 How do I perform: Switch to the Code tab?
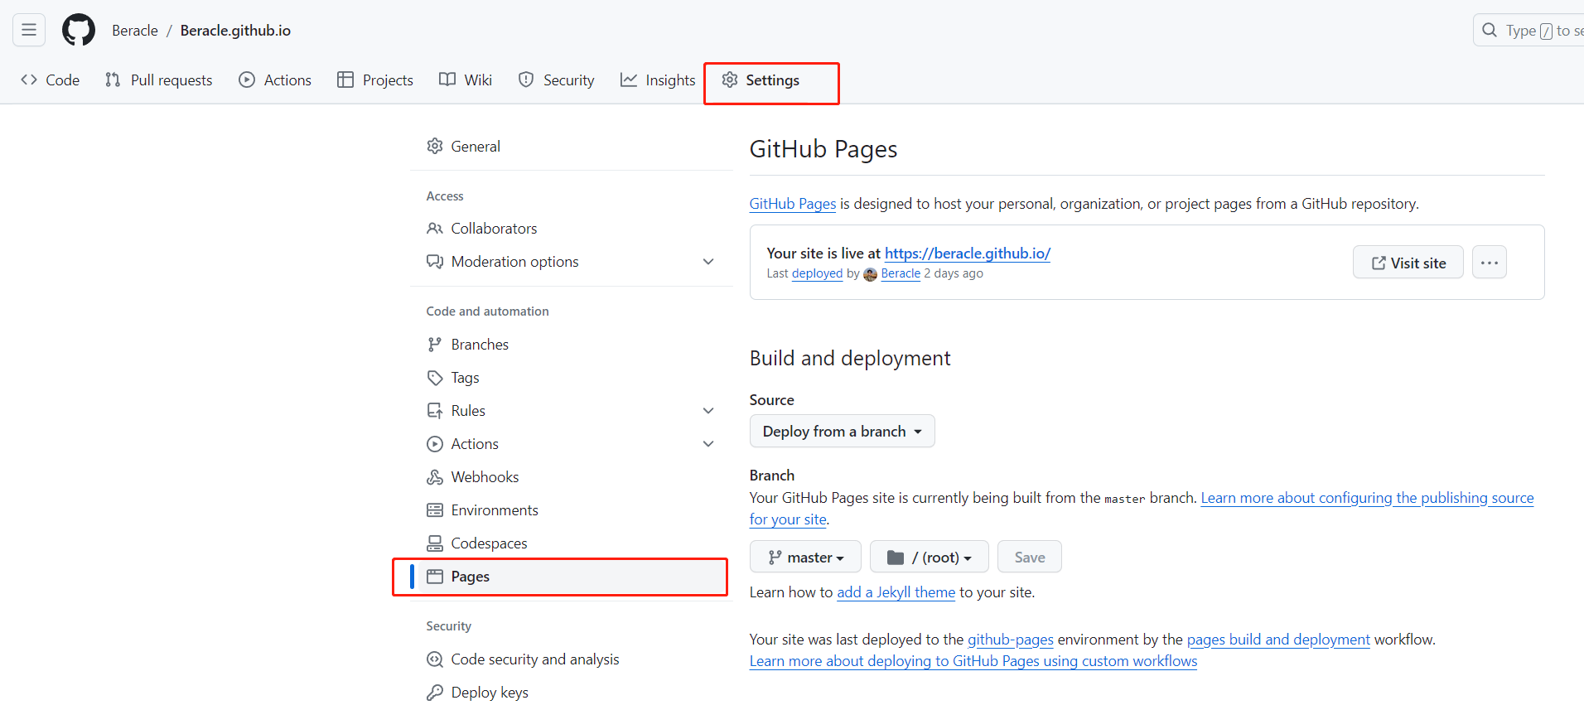(x=51, y=80)
